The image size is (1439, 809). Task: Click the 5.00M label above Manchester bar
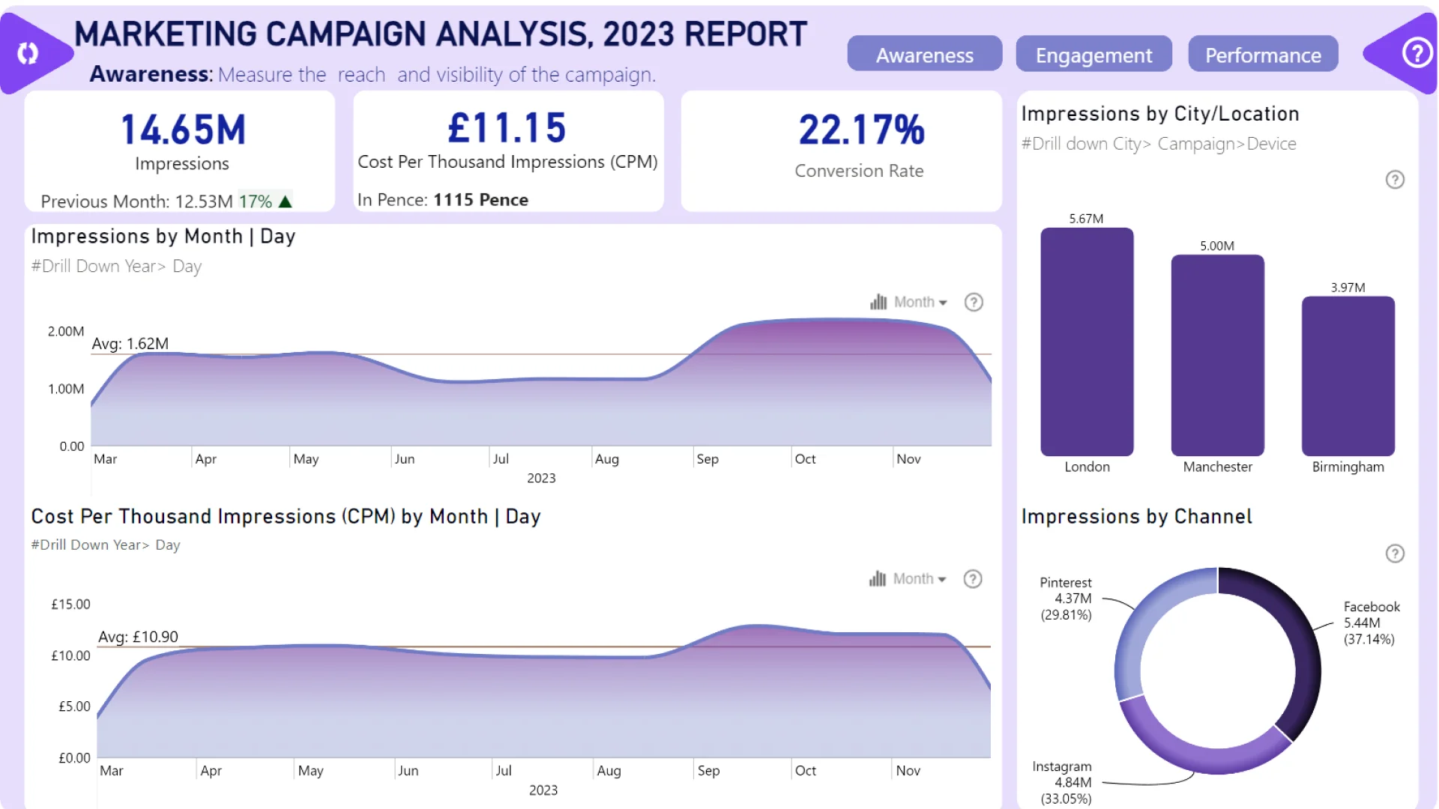coord(1216,246)
